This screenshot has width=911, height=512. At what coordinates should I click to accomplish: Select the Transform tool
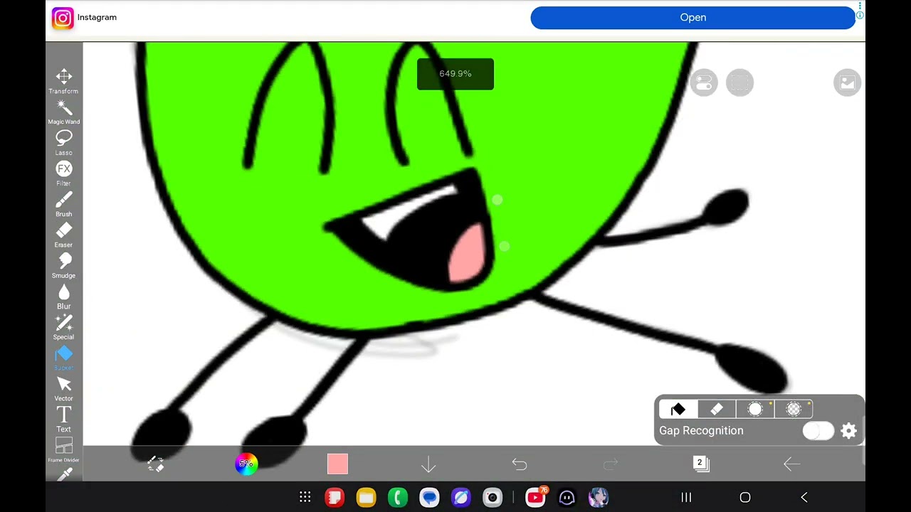point(64,80)
